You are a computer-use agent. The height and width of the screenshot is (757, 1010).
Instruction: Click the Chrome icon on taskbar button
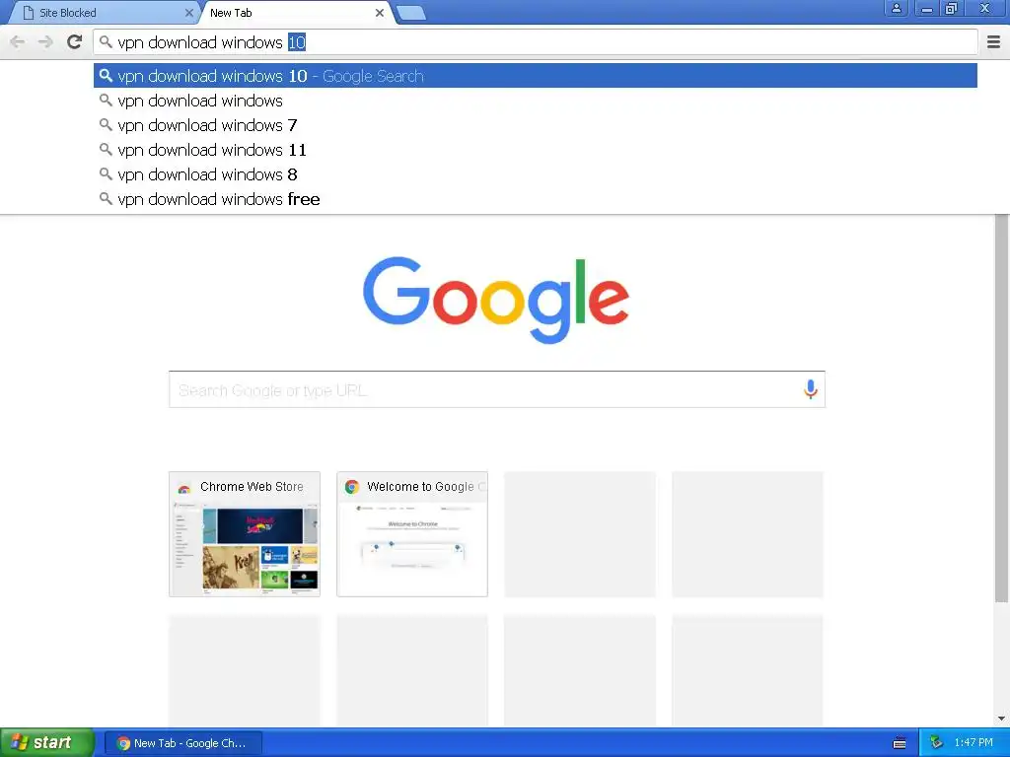[123, 743]
